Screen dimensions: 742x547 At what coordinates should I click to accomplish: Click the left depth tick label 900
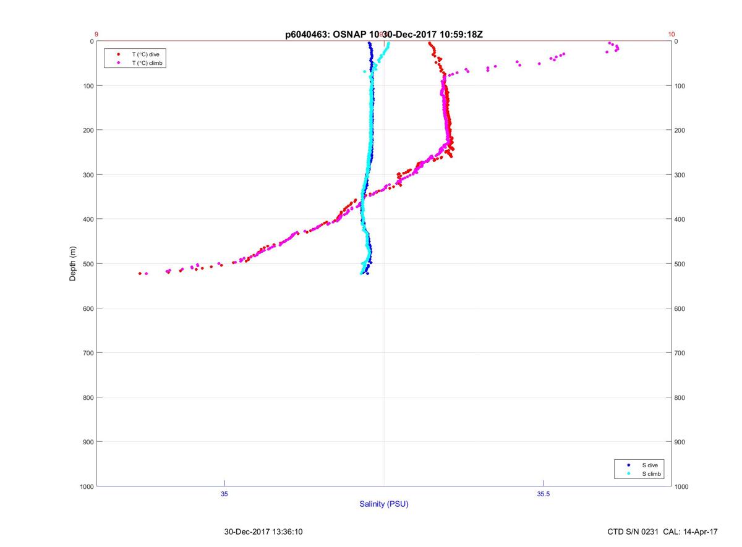tap(88, 442)
